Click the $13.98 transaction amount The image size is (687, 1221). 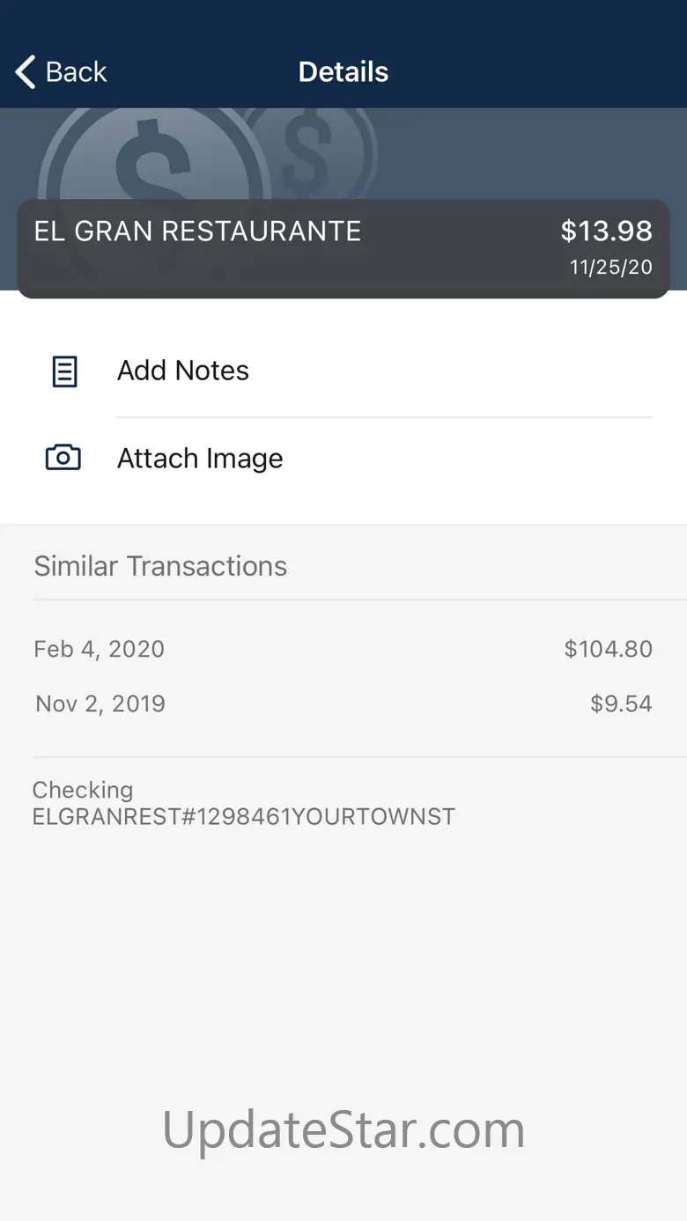(x=606, y=232)
